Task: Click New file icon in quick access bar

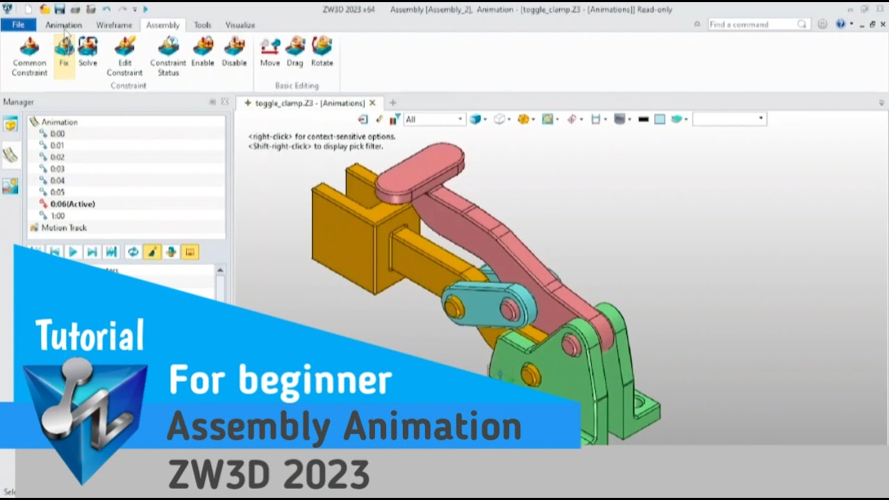Action: point(28,9)
